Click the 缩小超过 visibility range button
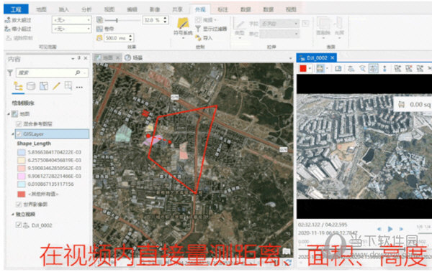 click(18, 29)
